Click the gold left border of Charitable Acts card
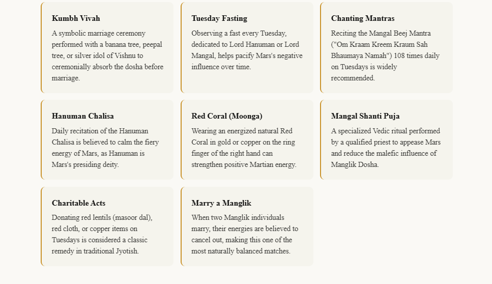Screen dimensions: 492x284 click(42, 226)
